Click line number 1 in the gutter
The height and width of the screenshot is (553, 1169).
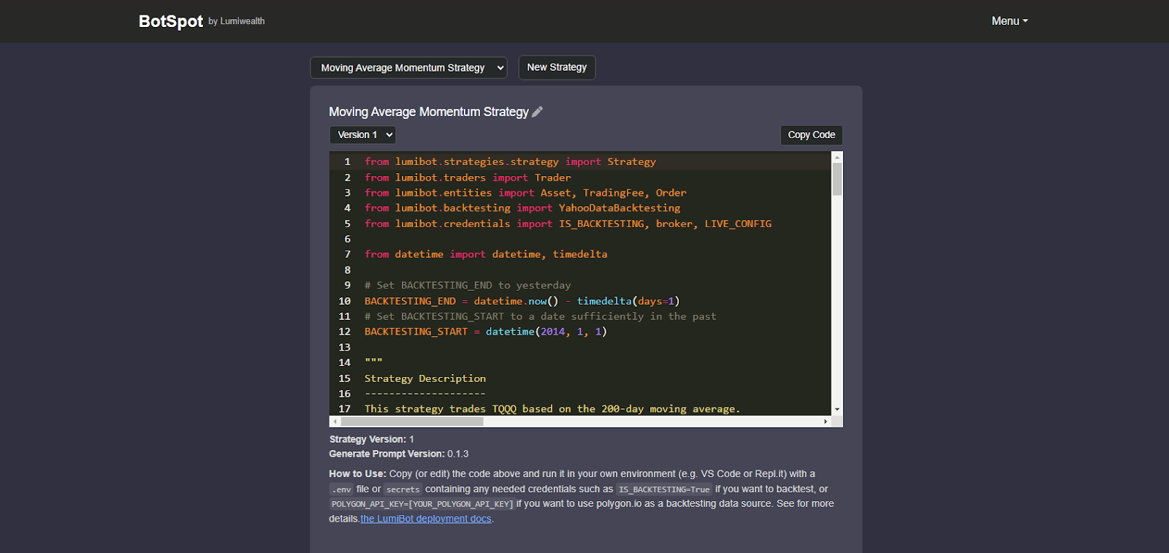point(347,161)
